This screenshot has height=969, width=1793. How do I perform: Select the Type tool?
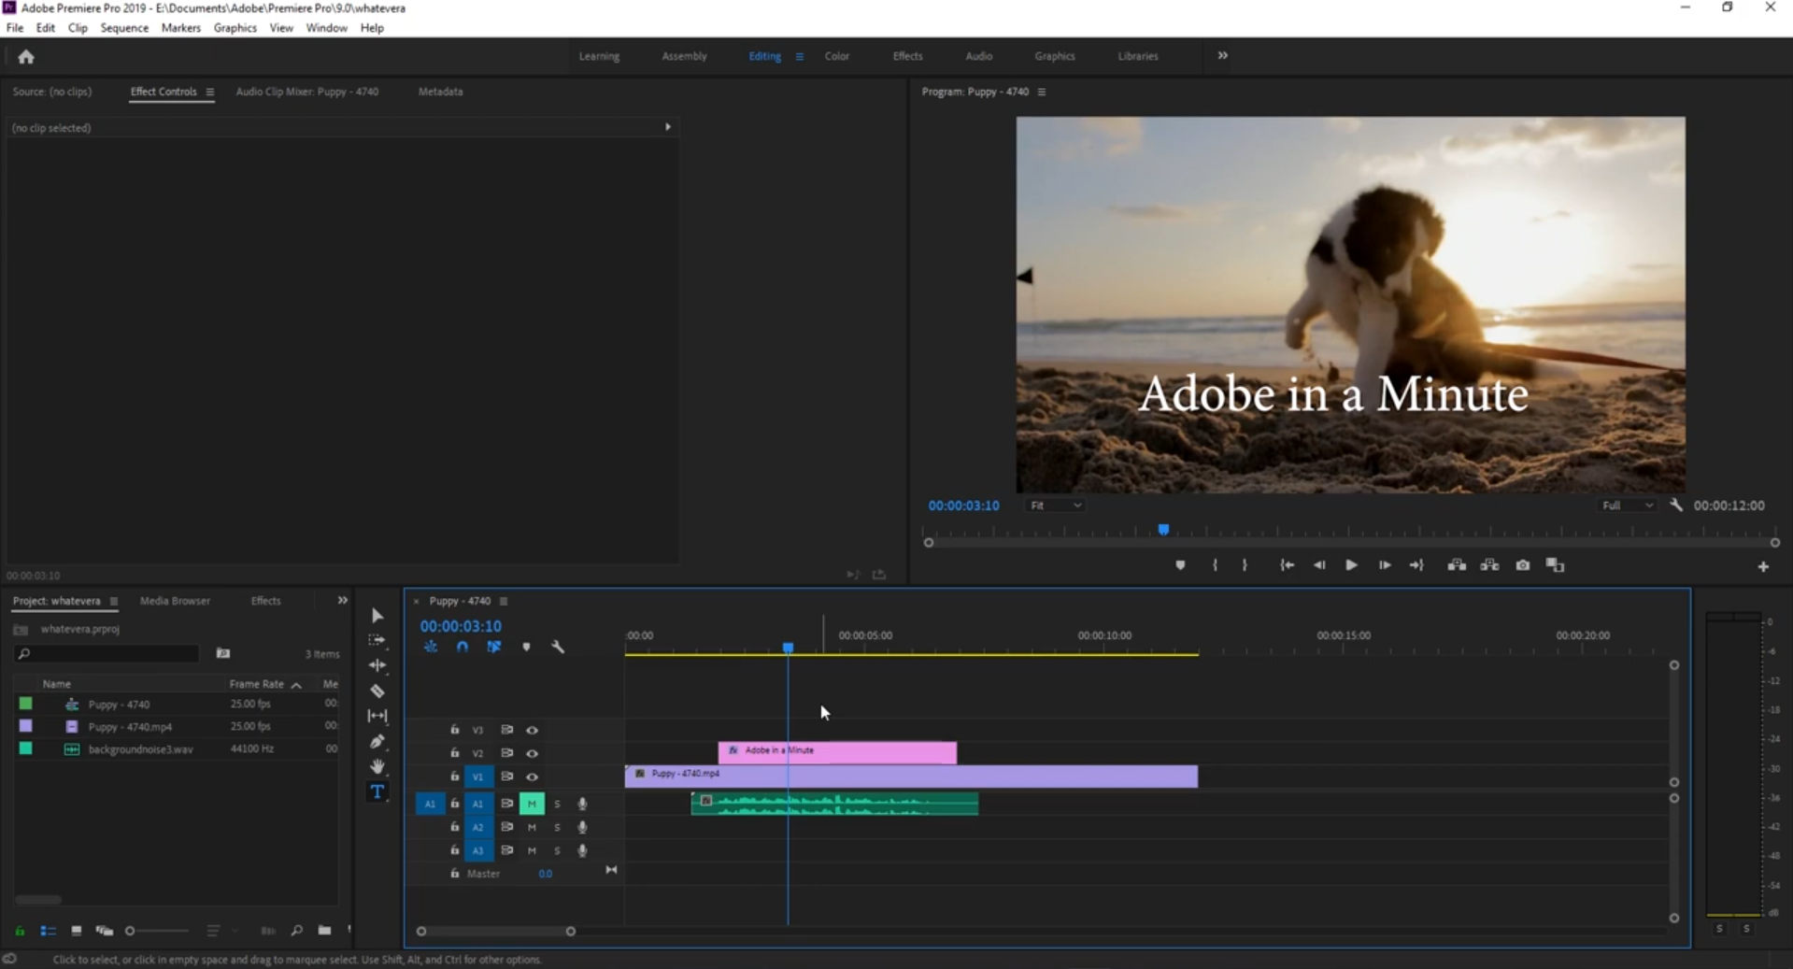(377, 792)
